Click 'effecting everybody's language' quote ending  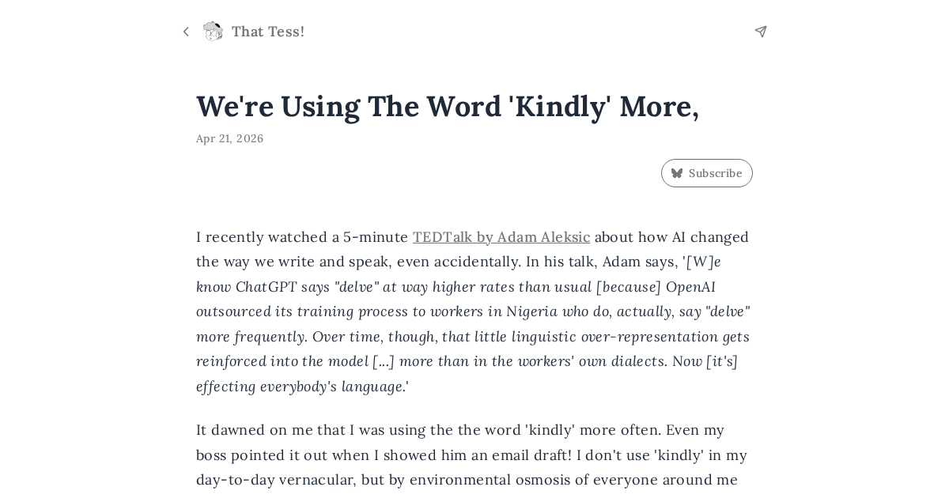[x=300, y=387]
